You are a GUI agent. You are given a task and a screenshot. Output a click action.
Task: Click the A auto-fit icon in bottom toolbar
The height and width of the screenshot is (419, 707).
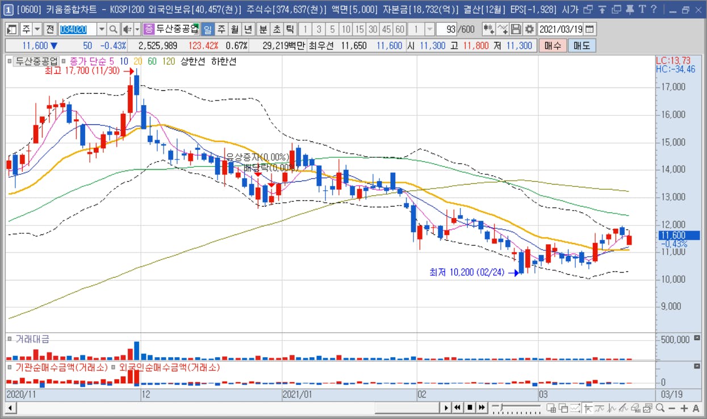[x=696, y=408]
